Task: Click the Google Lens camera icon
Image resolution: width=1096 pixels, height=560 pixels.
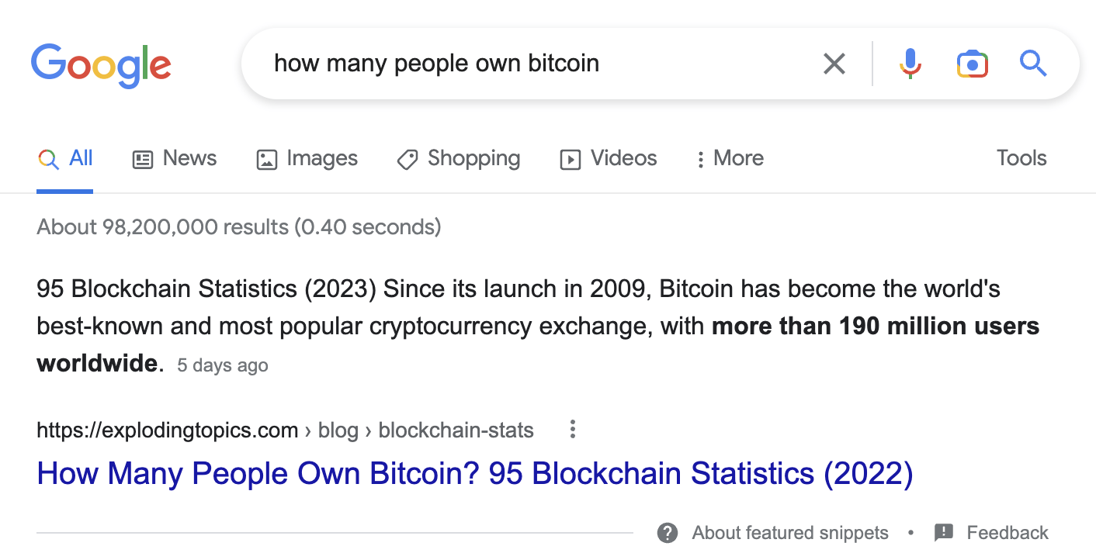Action: coord(972,64)
